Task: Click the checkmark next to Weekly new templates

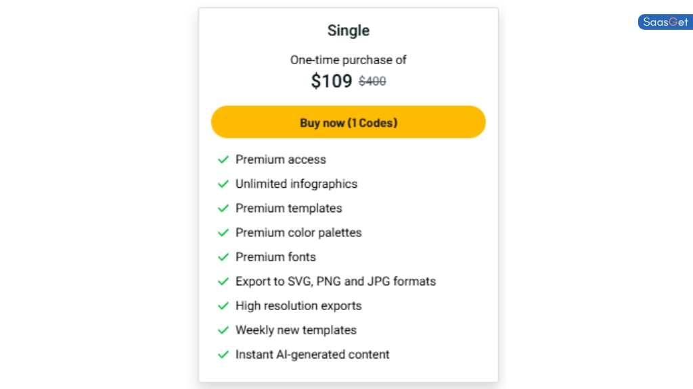Action: point(223,330)
